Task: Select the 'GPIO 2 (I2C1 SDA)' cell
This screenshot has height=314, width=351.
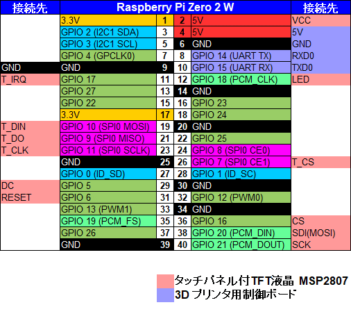Action: coord(108,32)
